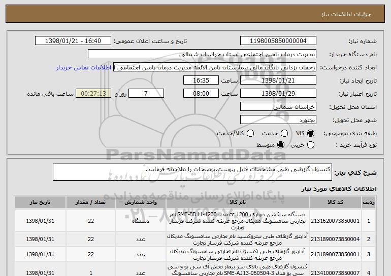Viewport: 391px width, 276px height.
Task: Click the general description box کنسول گازطبی
Action: coord(192,172)
